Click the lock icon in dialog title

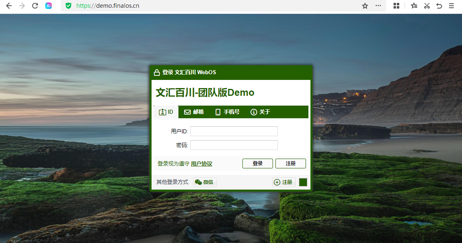[x=157, y=72]
